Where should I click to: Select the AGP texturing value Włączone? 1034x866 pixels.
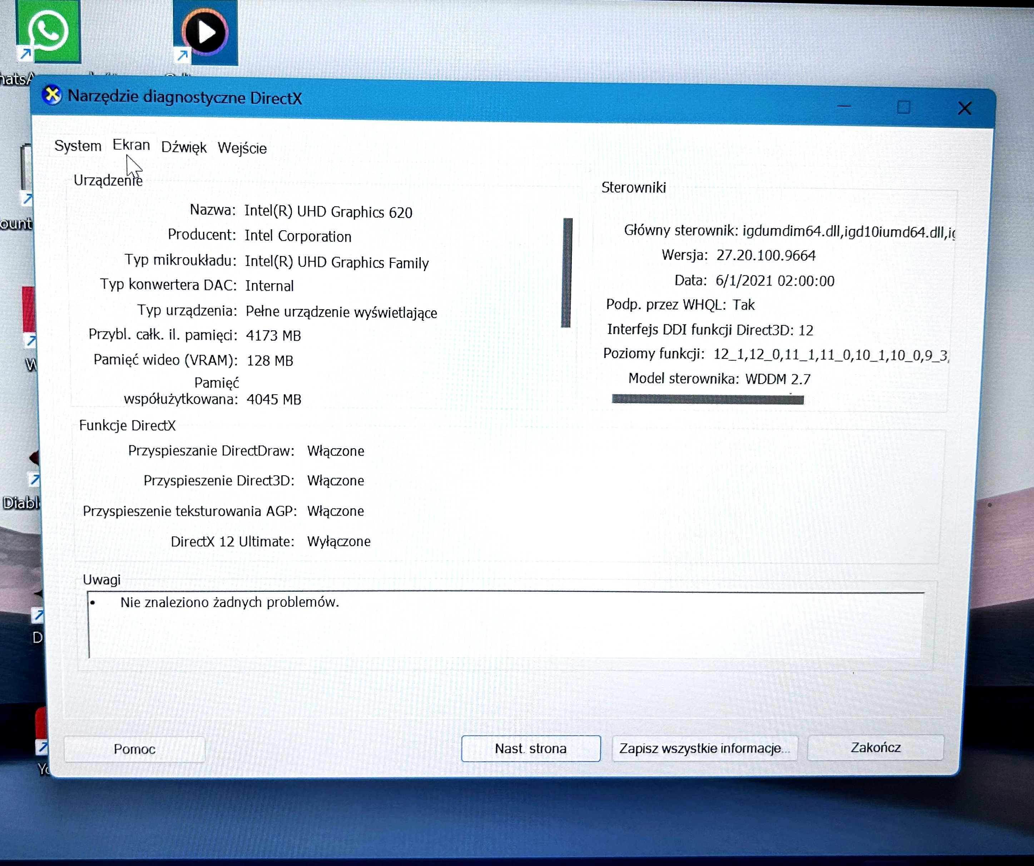[x=336, y=511]
